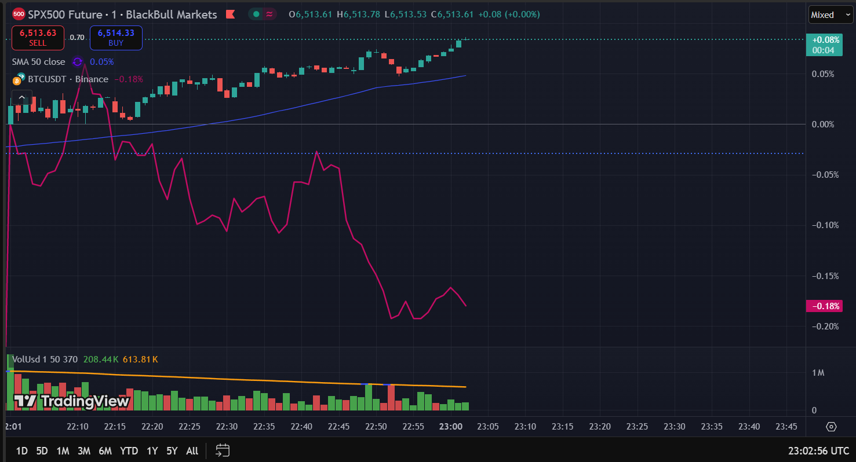This screenshot has height=462, width=856.
Task: Click the TradingView logo
Action: [72, 401]
